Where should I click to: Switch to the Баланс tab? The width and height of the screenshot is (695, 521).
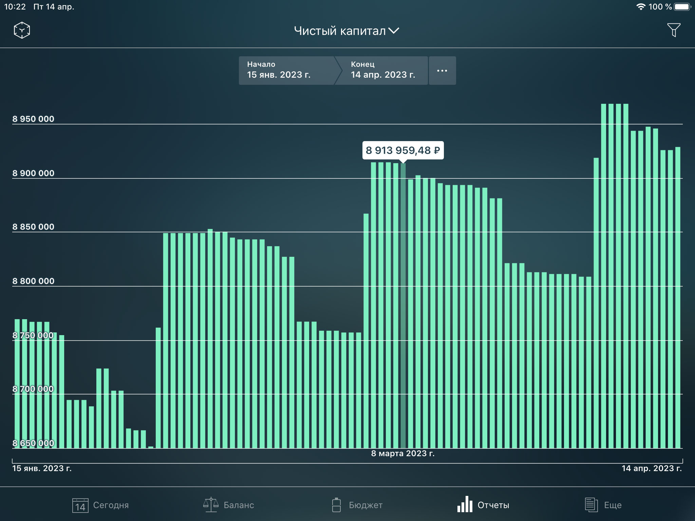click(229, 505)
